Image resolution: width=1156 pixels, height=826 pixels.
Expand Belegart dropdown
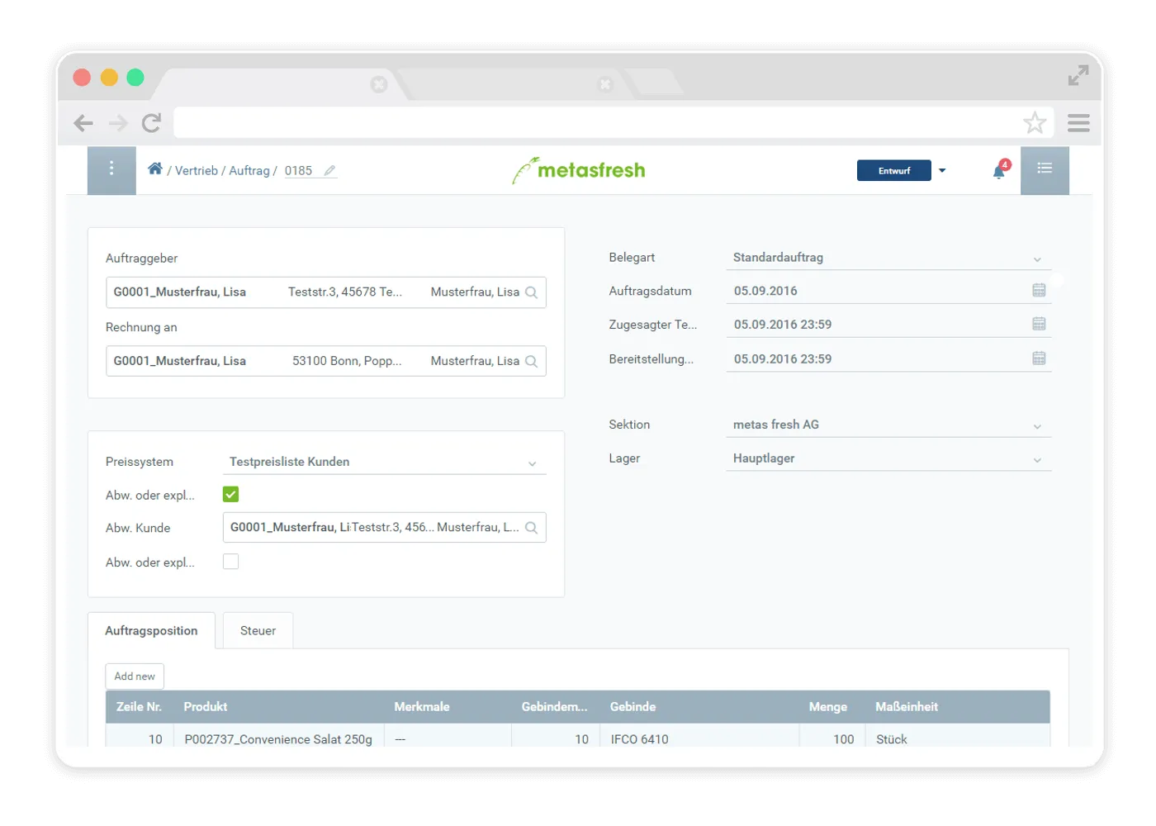click(x=1037, y=259)
